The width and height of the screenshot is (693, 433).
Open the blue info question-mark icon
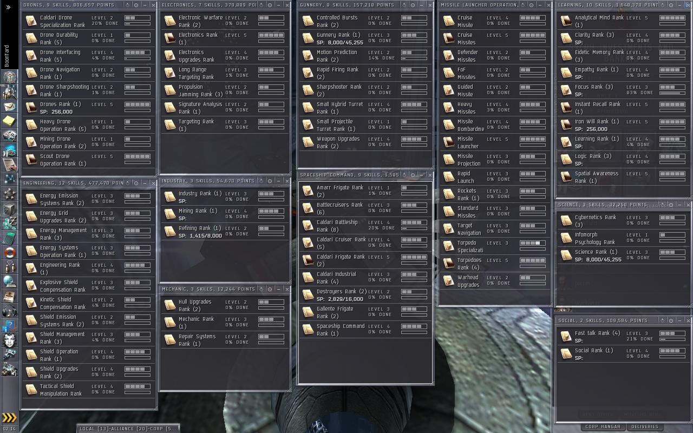9,325
